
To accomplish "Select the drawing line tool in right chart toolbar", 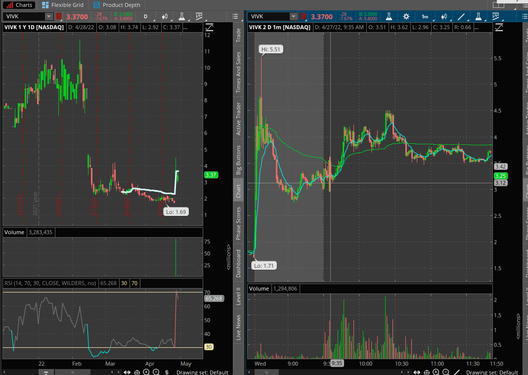I will pyautogui.click(x=460, y=17).
